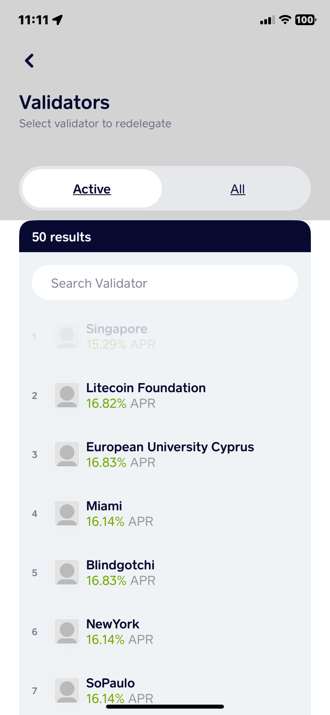The image size is (330, 715).
Task: Select the Miami validator avatar icon
Action: click(67, 513)
